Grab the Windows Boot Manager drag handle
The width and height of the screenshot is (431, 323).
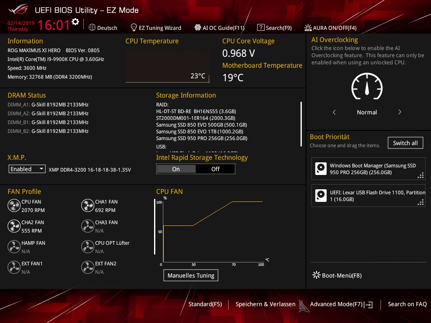click(420, 175)
